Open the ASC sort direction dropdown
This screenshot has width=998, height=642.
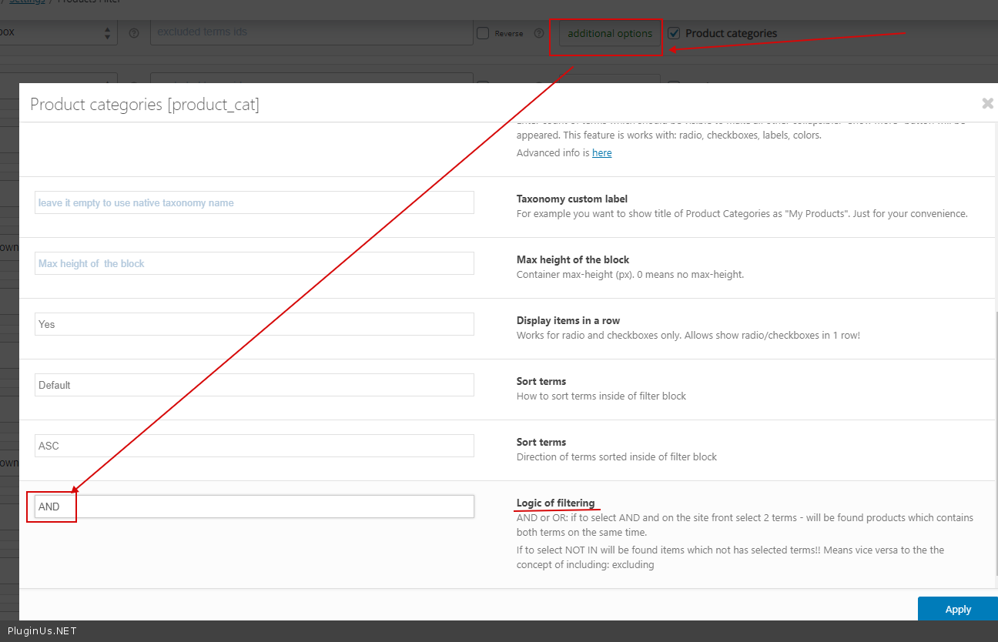tap(254, 446)
